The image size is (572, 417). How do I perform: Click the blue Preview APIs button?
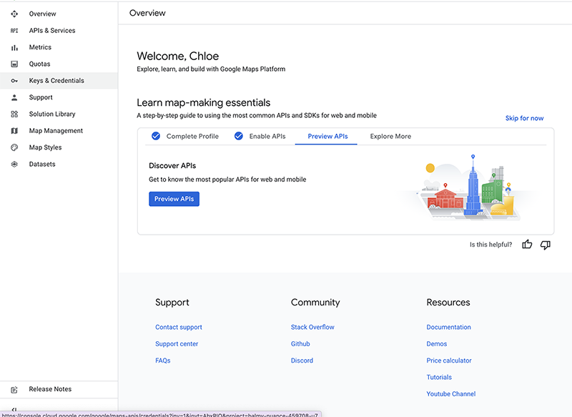(174, 199)
